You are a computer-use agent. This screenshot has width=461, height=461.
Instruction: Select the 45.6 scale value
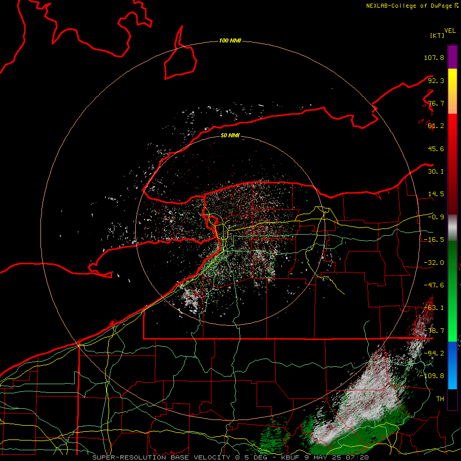pyautogui.click(x=436, y=149)
